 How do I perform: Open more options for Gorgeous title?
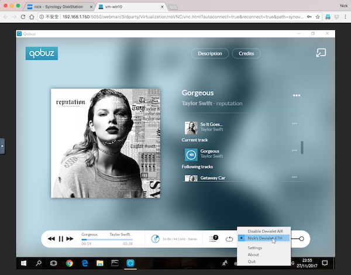(x=297, y=95)
